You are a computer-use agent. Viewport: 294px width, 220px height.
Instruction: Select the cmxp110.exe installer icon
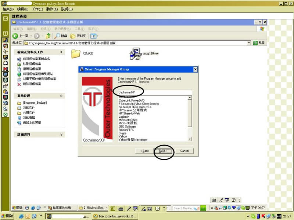click(x=135, y=54)
